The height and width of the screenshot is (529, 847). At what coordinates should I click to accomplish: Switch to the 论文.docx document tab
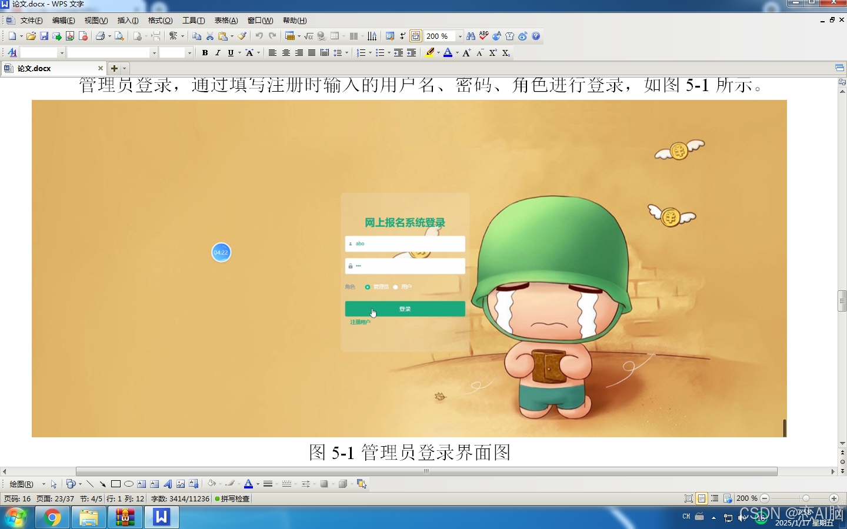tap(54, 68)
